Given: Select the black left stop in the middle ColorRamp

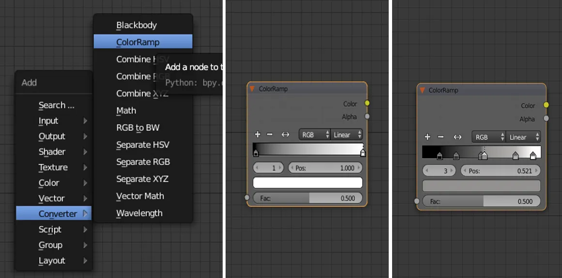Looking at the screenshot, I should 256,153.
